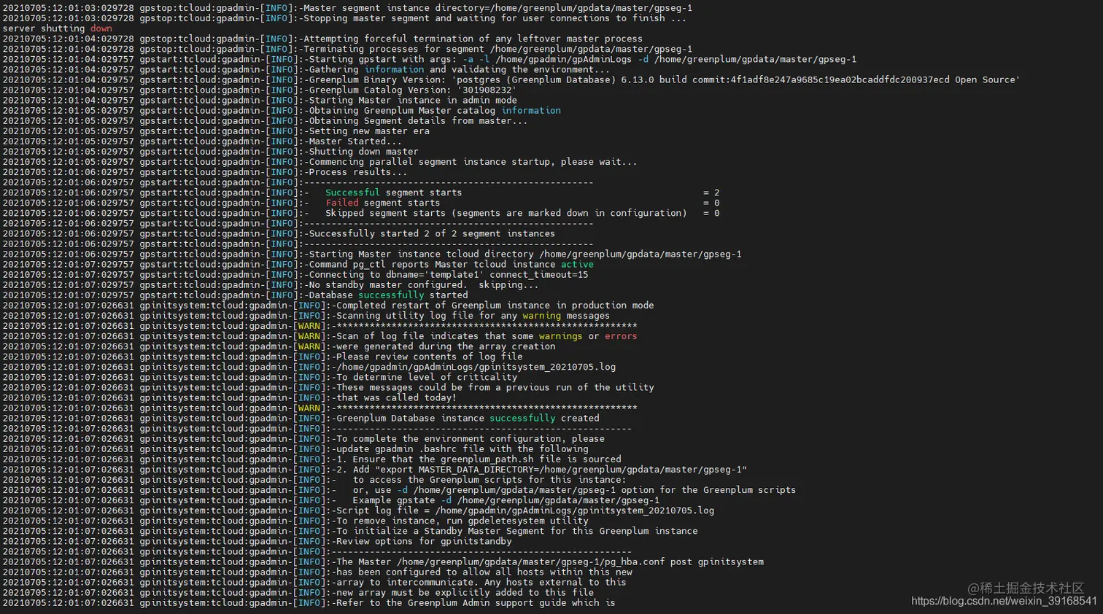Screen dimensions: 1103x614
Task: Click the red 'Failed' segment starts text
Action: click(341, 203)
